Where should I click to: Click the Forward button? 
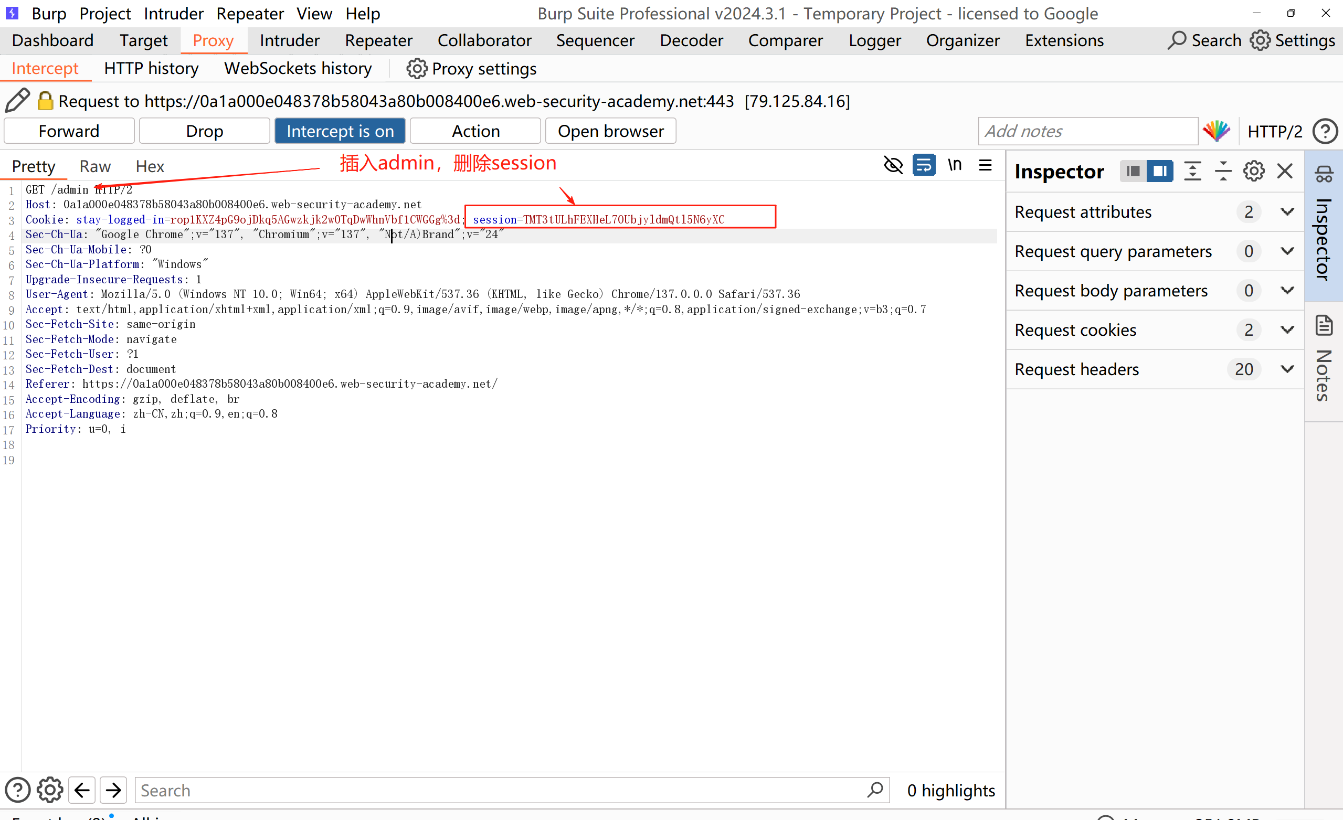point(69,131)
